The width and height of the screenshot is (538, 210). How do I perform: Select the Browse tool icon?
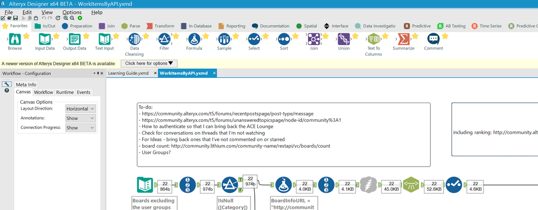pos(15,39)
